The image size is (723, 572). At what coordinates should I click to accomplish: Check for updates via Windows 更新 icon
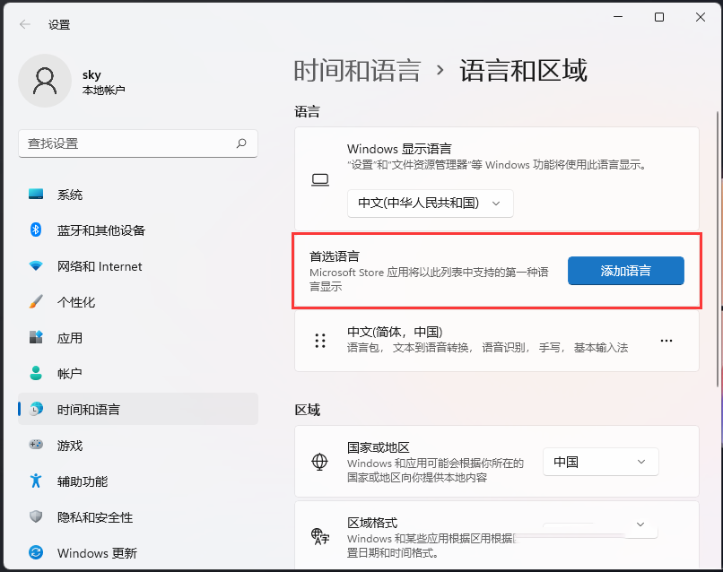[34, 552]
